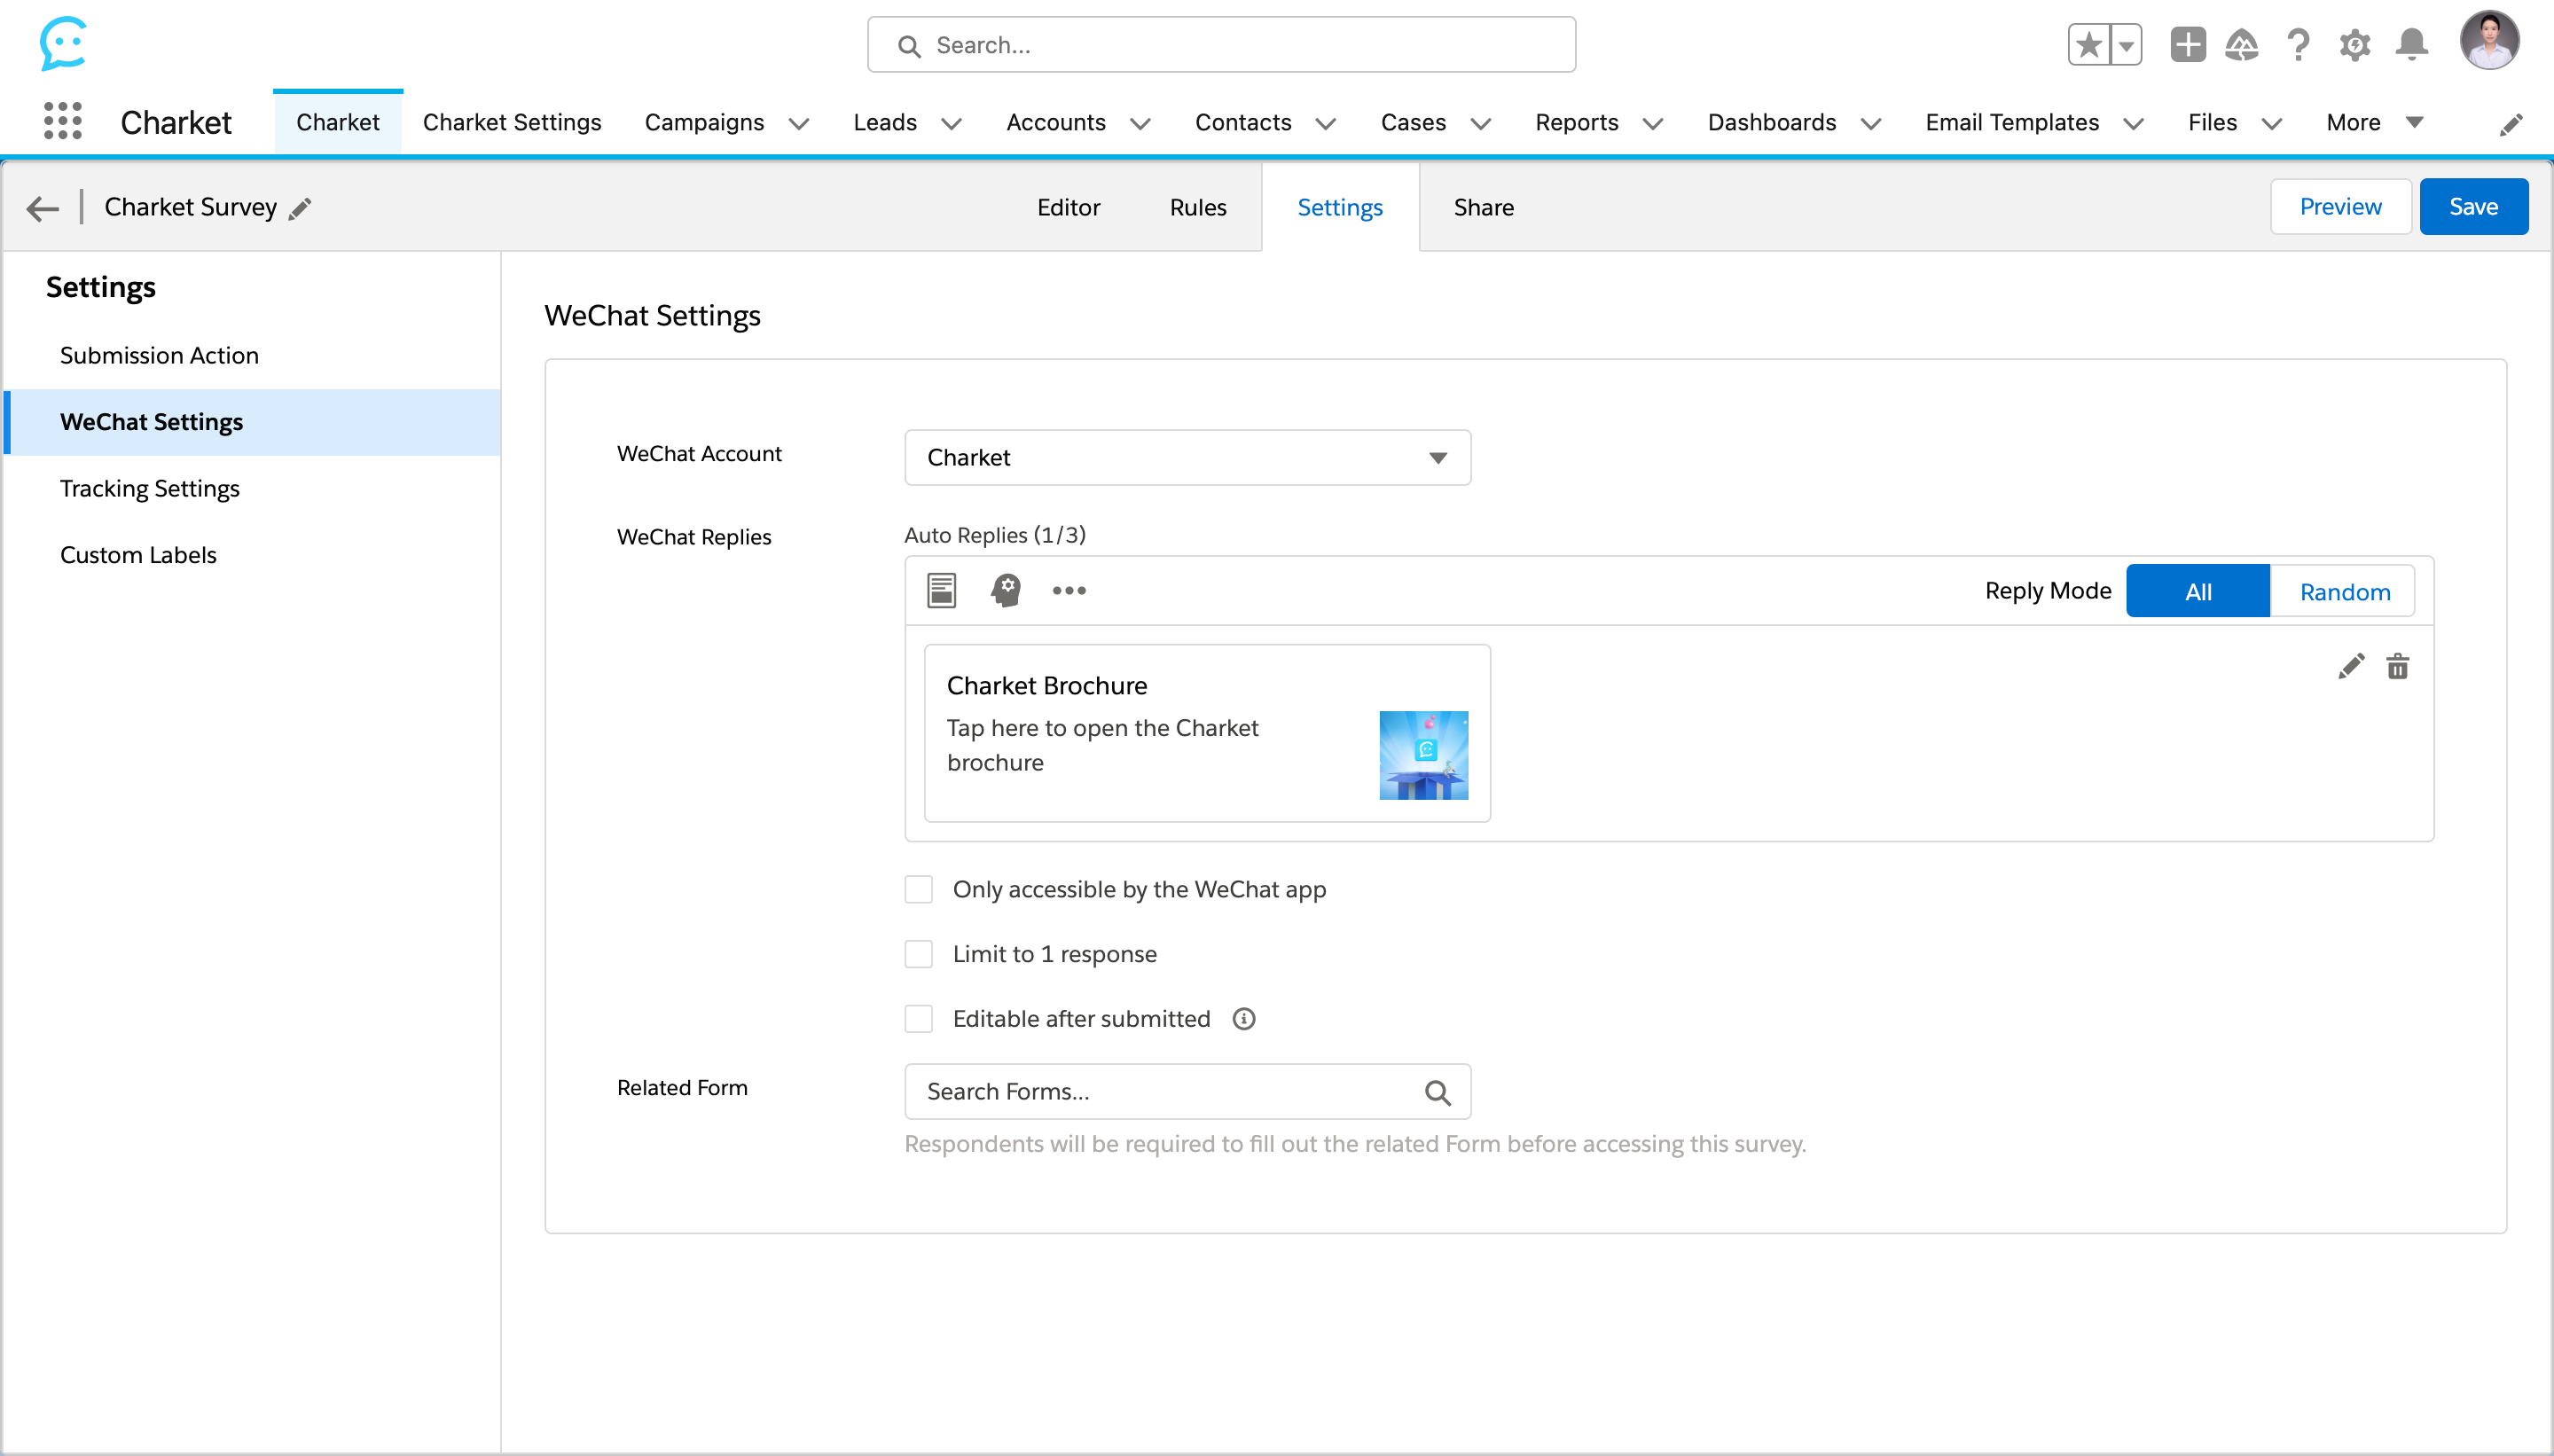Select the Settings tab
This screenshot has height=1456, width=2554.
[1340, 207]
